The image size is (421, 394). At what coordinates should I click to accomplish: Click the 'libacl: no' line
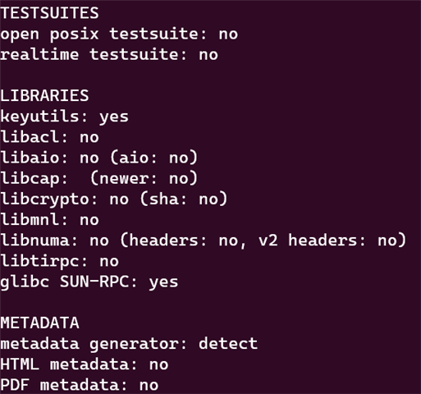[x=49, y=137]
